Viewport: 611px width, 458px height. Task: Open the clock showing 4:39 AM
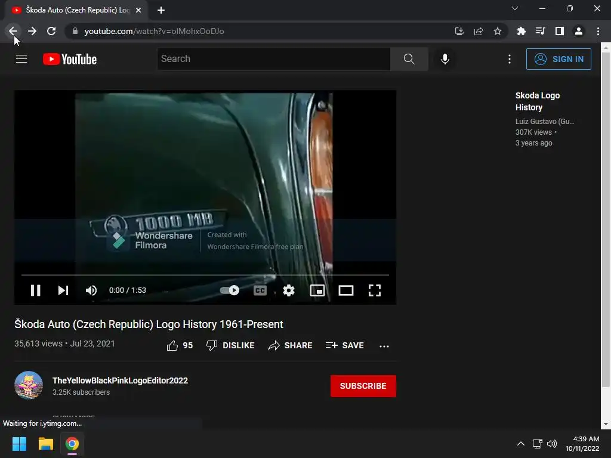coord(582,444)
